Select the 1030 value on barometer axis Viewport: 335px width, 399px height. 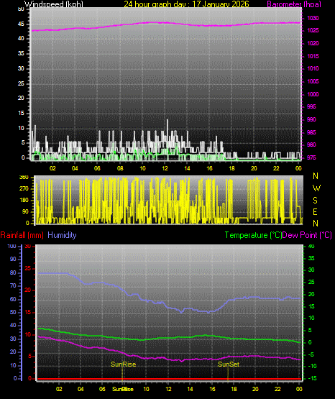tap(313, 18)
